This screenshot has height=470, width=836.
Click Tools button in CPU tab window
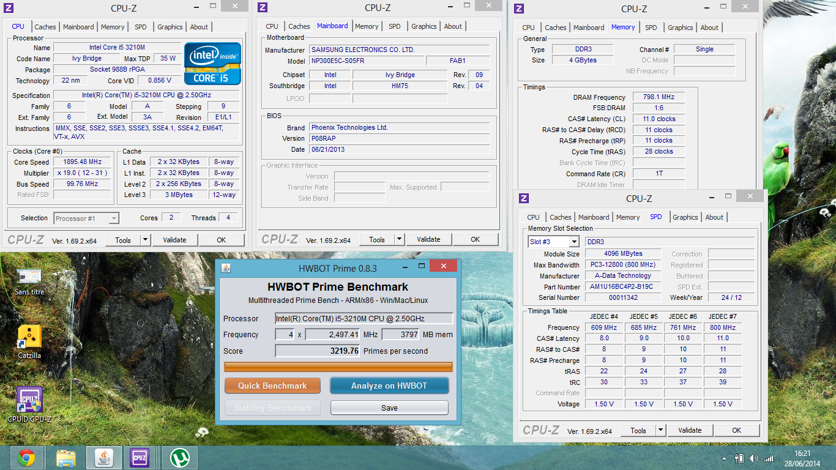pyautogui.click(x=123, y=240)
